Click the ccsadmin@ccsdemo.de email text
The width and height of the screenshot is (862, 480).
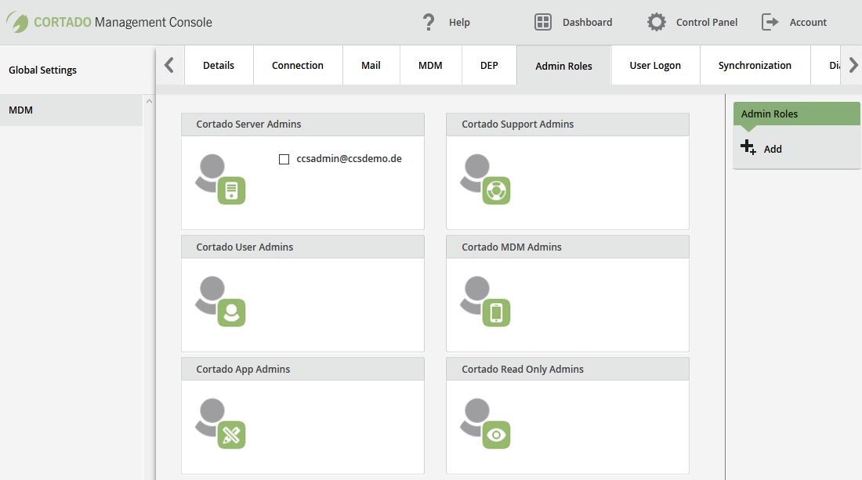pos(349,159)
